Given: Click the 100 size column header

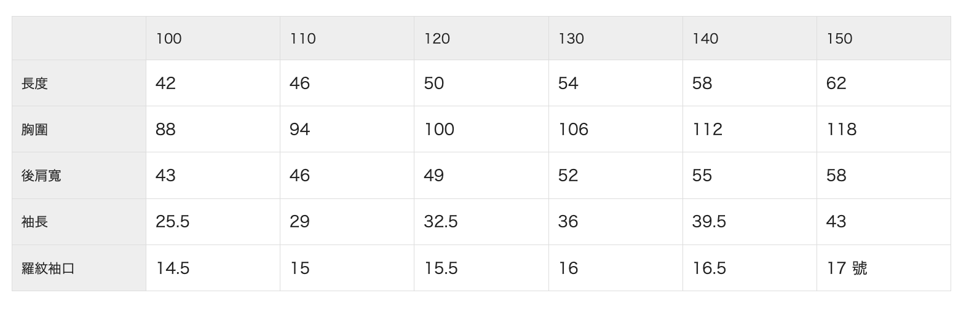Looking at the screenshot, I should (168, 39).
